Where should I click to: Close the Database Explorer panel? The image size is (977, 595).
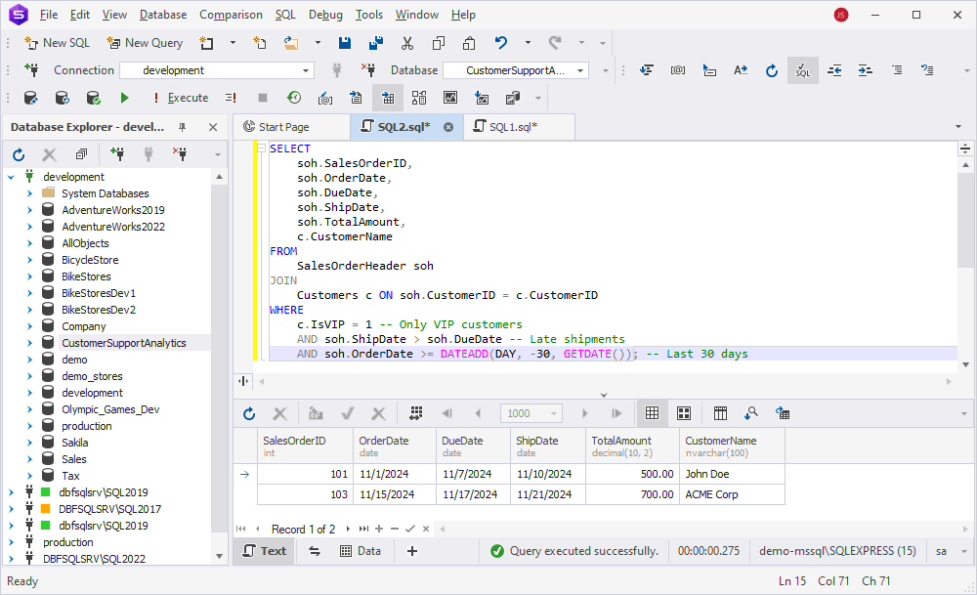(x=213, y=127)
